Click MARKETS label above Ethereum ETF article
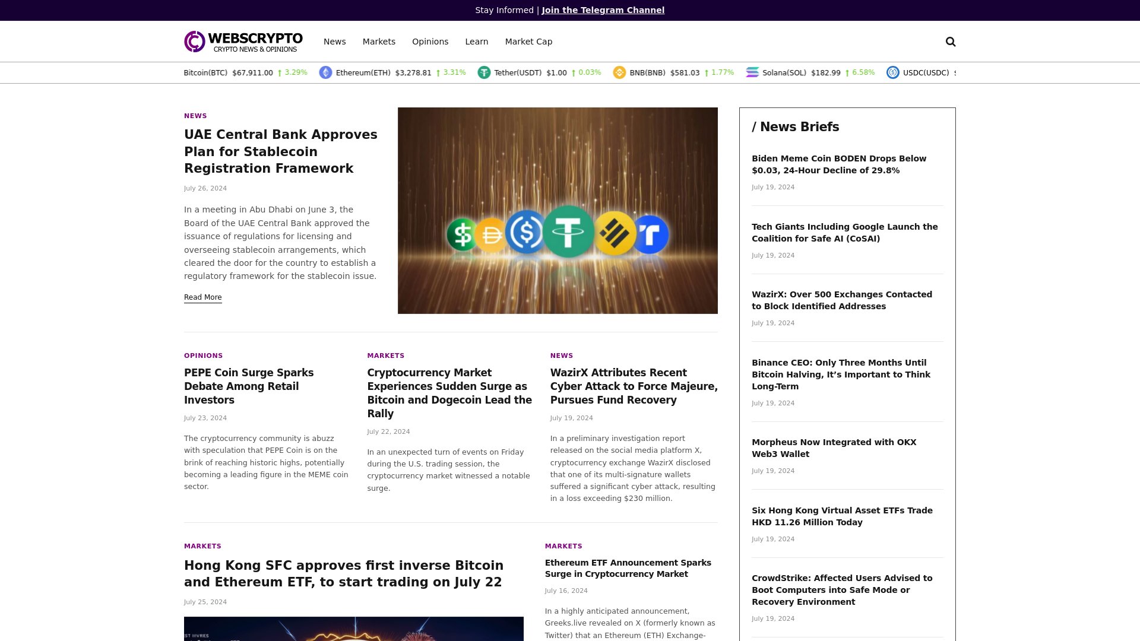The image size is (1140, 641). [x=564, y=547]
